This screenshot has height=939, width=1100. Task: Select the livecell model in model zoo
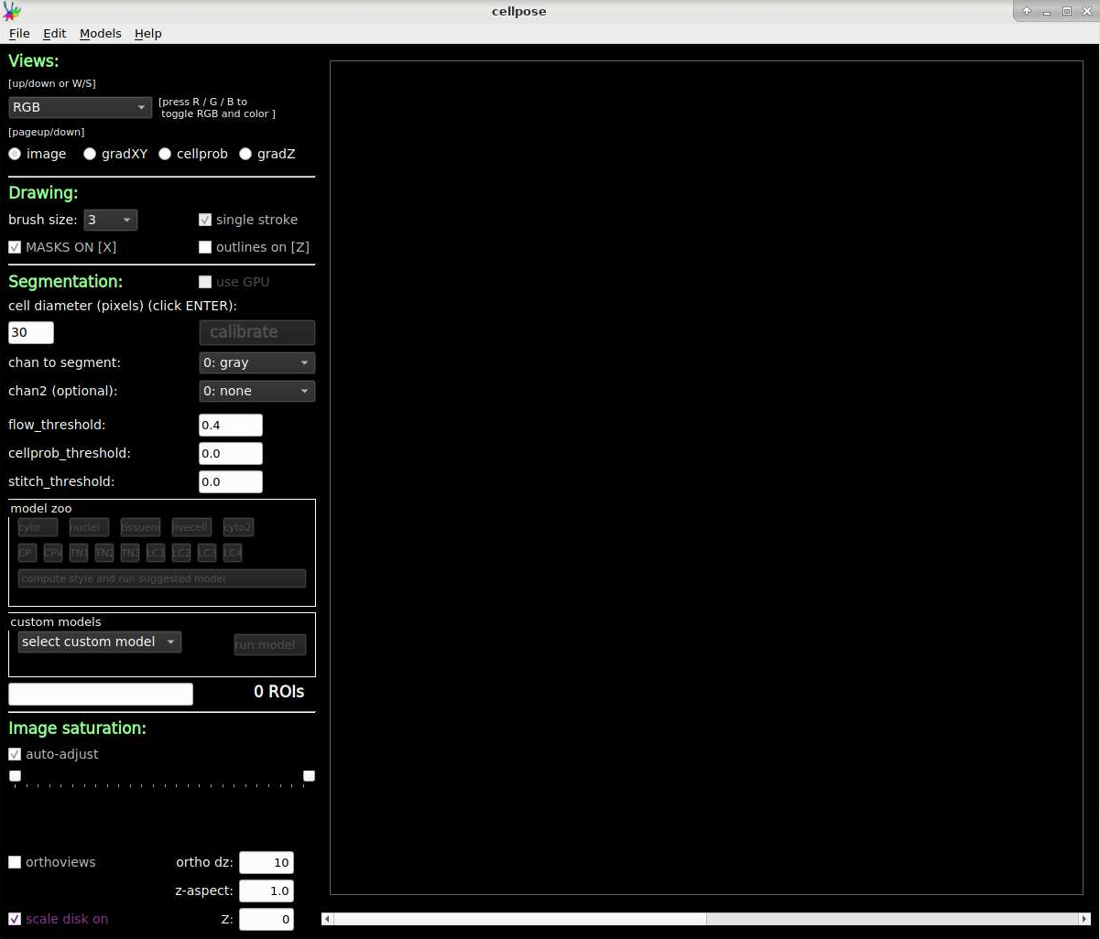click(191, 526)
